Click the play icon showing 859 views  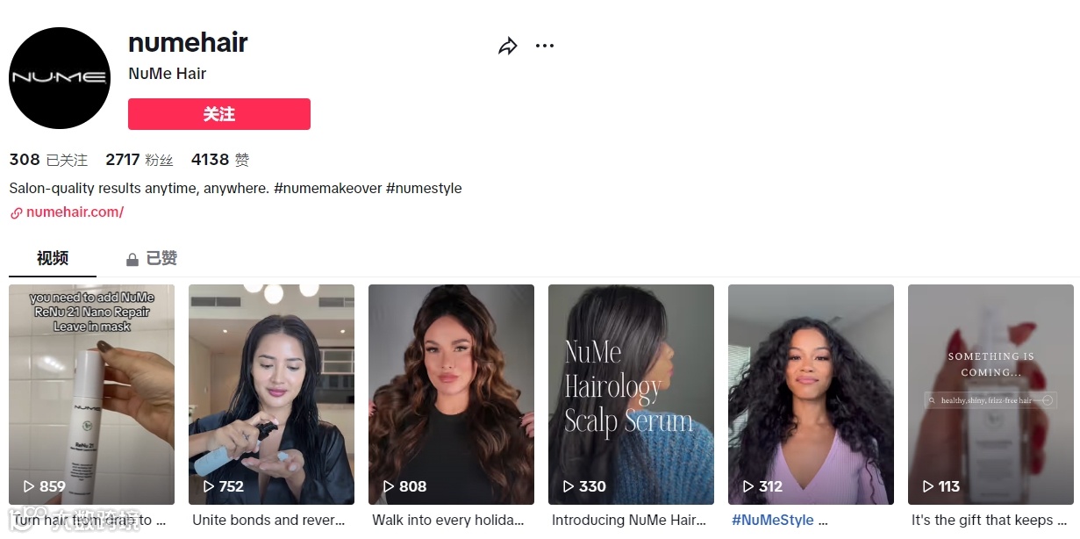29,486
